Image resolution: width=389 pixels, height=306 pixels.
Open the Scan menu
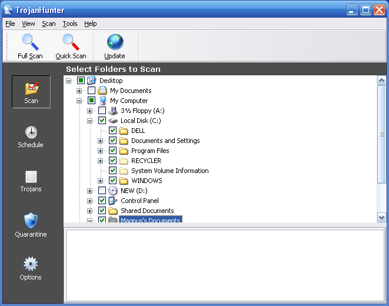(49, 24)
